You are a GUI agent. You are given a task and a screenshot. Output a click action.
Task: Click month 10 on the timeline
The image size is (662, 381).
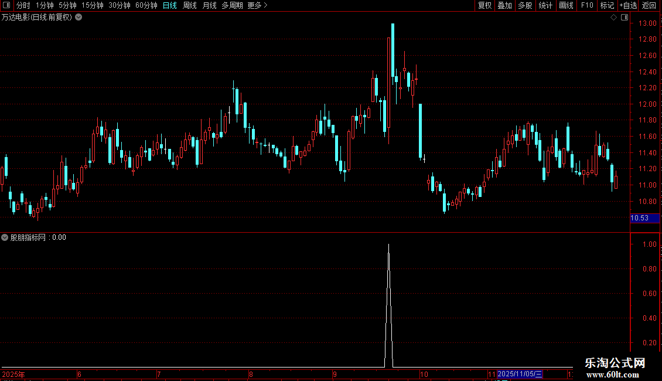coord(424,374)
